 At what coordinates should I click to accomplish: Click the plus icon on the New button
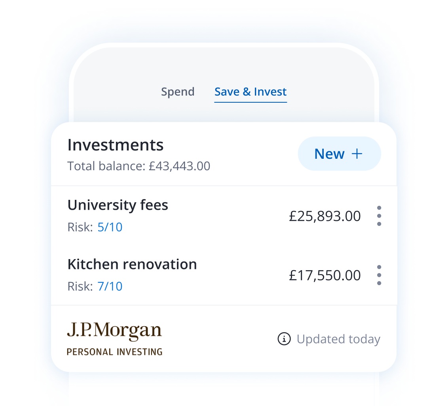357,154
